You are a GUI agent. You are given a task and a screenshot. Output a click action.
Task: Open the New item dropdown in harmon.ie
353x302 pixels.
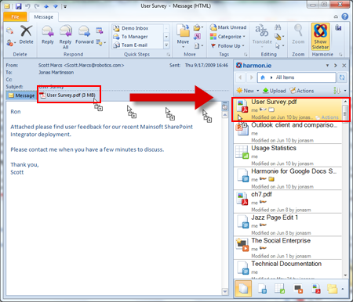pos(247,91)
